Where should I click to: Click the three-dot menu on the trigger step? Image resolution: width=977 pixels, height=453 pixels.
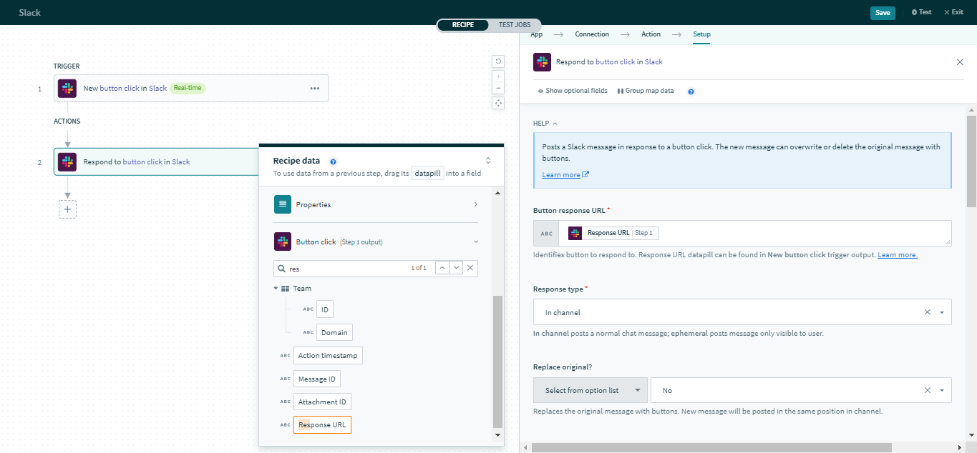314,88
